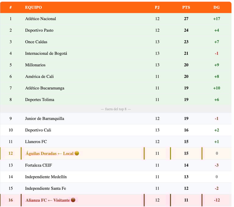Sort by the PTS column header
Image resolution: width=234 pixels, height=207 pixels.
click(186, 7)
